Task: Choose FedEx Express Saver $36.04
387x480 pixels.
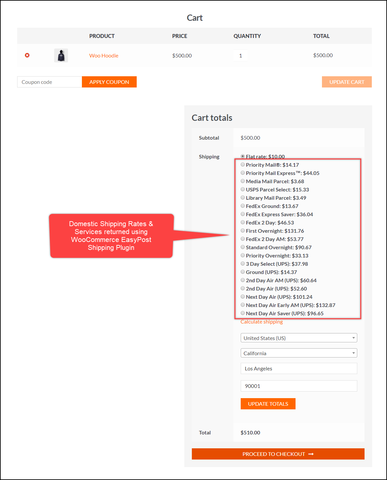Action: click(243, 214)
